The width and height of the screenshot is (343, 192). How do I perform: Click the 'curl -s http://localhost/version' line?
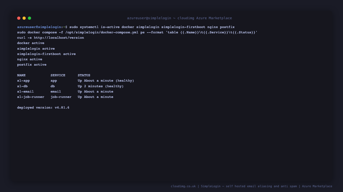click(51, 38)
